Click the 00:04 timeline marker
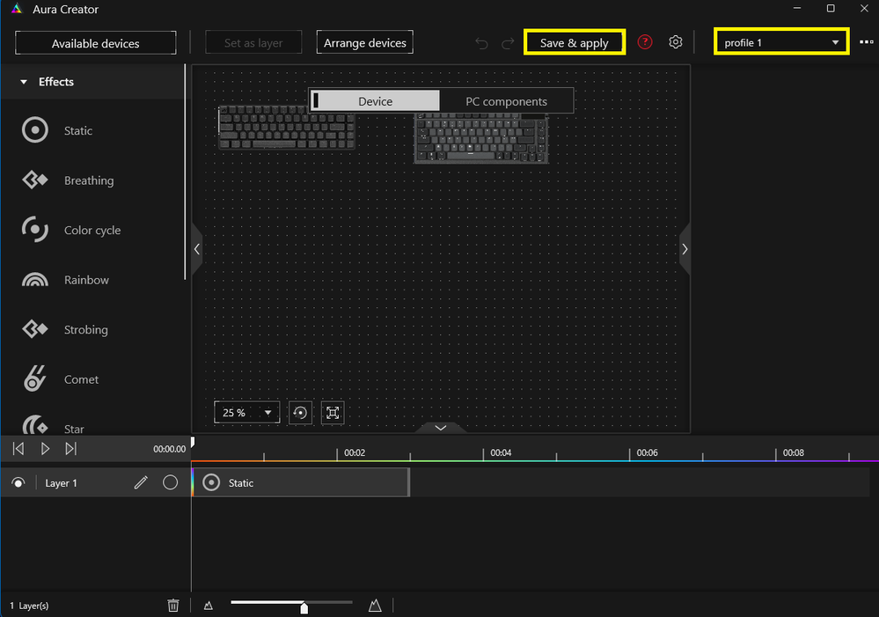This screenshot has height=617, width=879. (x=501, y=452)
